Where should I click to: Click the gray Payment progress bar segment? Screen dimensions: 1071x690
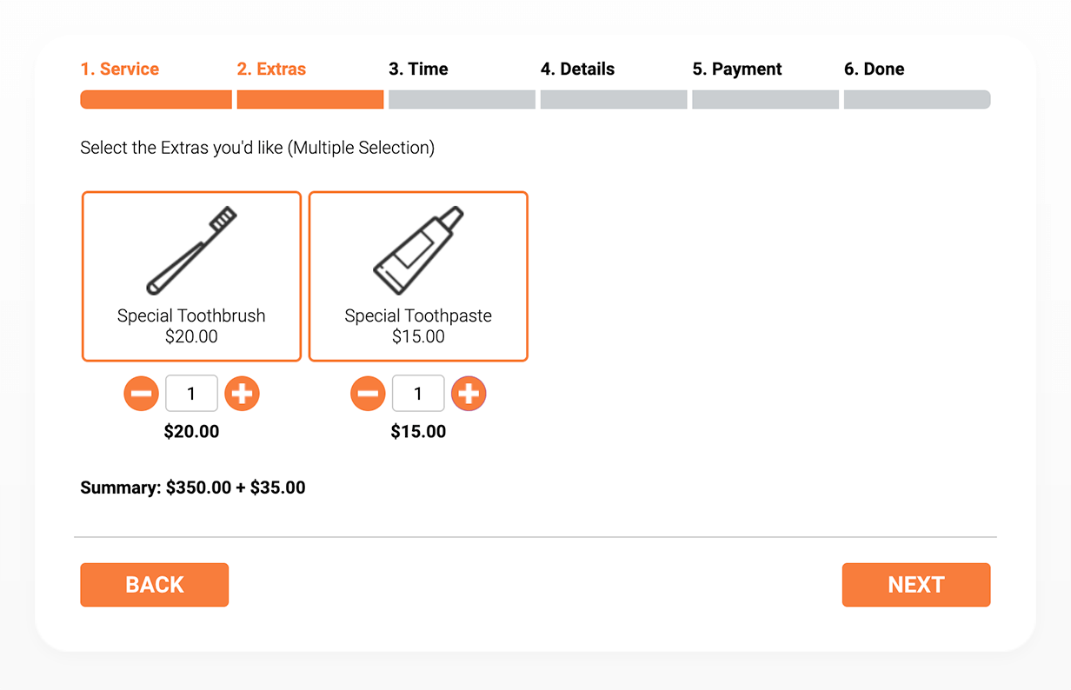pyautogui.click(x=765, y=100)
